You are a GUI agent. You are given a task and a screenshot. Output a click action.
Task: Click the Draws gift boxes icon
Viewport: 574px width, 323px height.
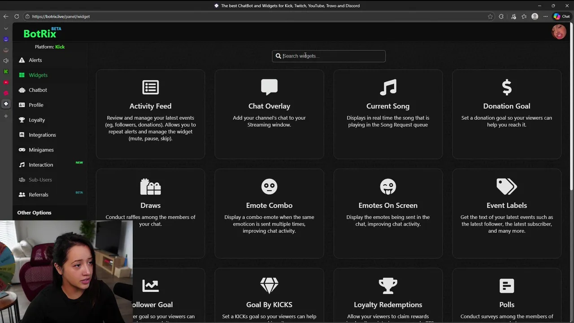[150, 187]
